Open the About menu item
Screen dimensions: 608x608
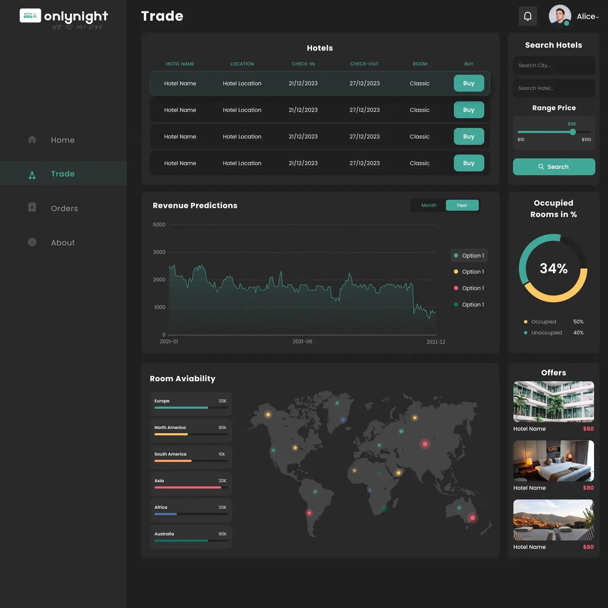pyautogui.click(x=63, y=243)
